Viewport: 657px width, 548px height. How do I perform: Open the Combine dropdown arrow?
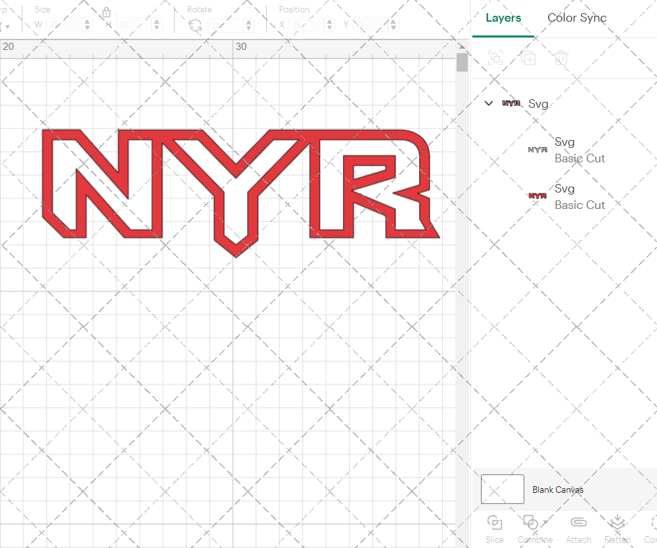[x=545, y=522]
